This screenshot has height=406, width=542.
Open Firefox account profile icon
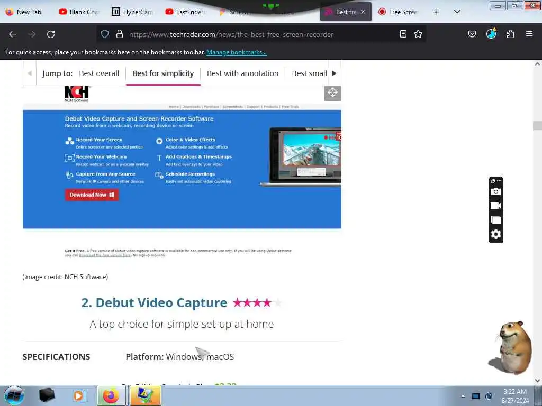(x=491, y=33)
